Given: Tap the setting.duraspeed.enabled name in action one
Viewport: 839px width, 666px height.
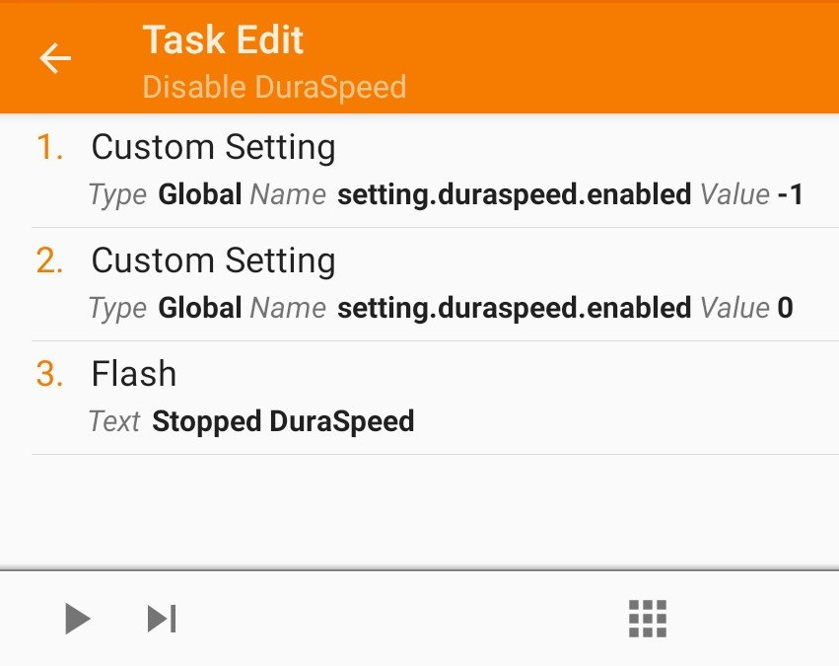Looking at the screenshot, I should 515,193.
